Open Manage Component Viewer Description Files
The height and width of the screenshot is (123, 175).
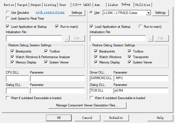coord(87,106)
